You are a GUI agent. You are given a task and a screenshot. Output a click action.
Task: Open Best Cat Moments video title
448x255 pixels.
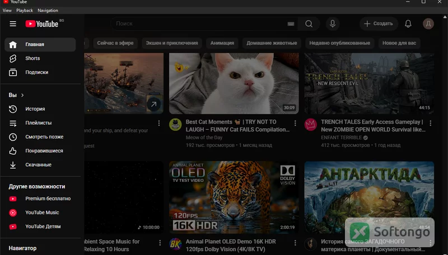coord(237,126)
